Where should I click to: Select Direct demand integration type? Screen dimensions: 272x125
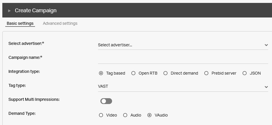click(165, 73)
